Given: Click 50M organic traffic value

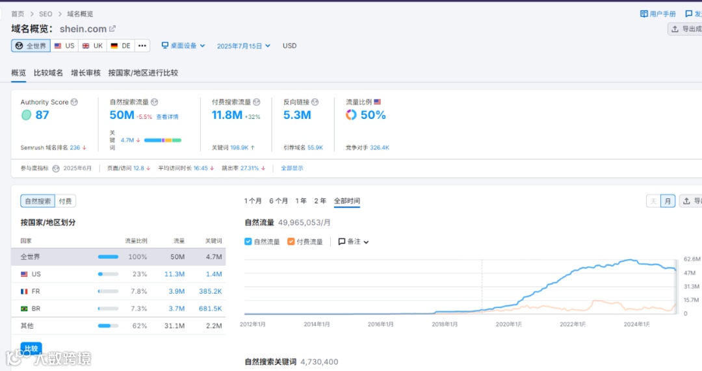Looking at the screenshot, I should [x=122, y=115].
